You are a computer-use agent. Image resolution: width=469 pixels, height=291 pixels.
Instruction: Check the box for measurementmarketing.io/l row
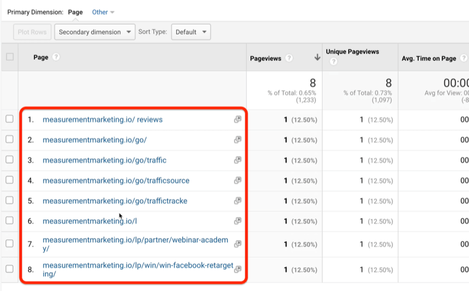click(9, 221)
